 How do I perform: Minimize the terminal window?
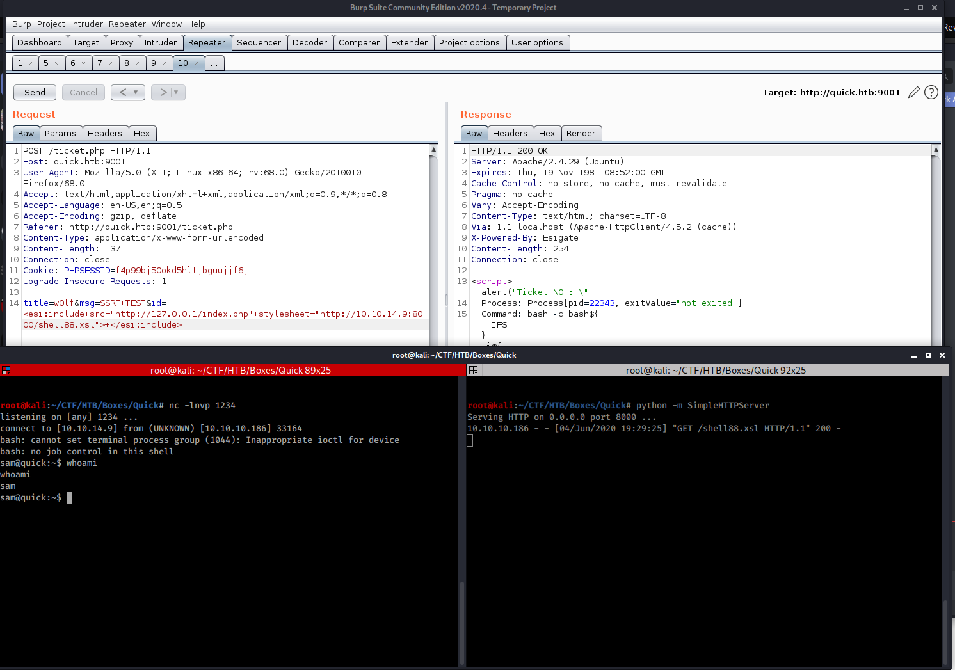[x=914, y=355]
